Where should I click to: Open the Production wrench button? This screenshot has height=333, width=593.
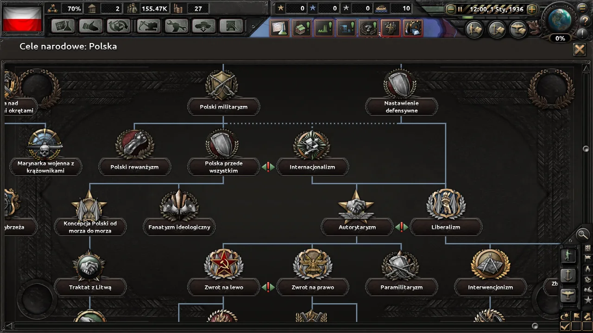click(176, 26)
